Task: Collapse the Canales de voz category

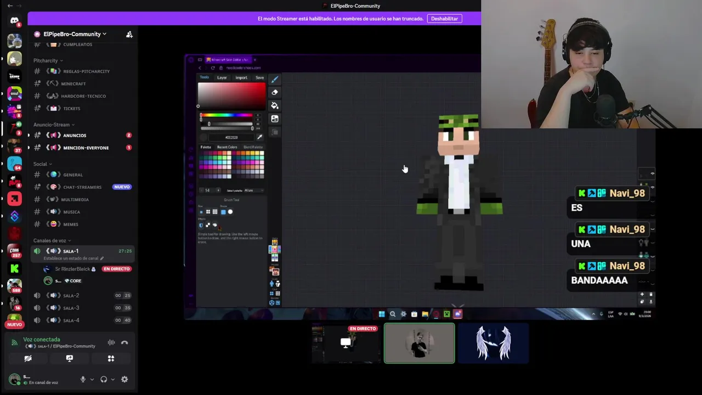Action: tap(52, 240)
